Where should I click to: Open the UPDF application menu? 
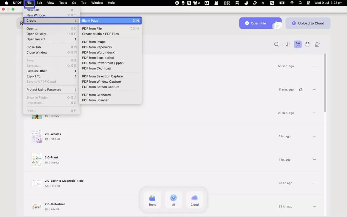tap(17, 3)
